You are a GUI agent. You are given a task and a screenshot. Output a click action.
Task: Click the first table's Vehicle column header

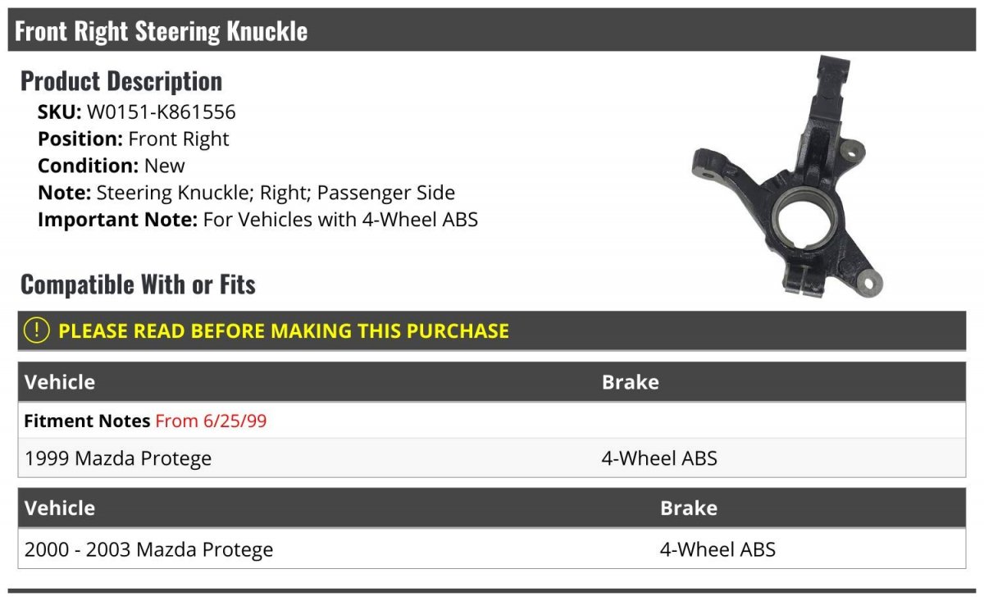coord(60,382)
